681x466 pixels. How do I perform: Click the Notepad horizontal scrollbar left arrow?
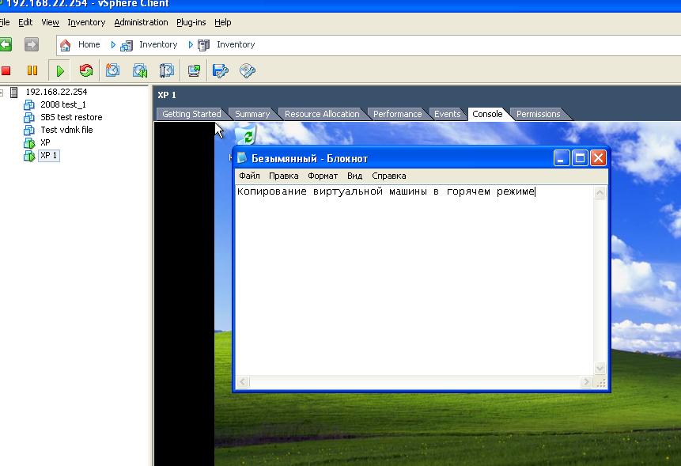(243, 382)
